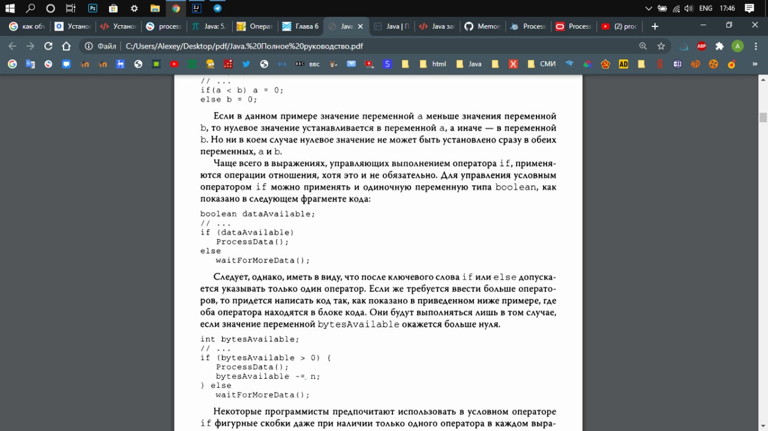Switch to the 'как объ' Google tab
768x431 pixels.
point(27,26)
